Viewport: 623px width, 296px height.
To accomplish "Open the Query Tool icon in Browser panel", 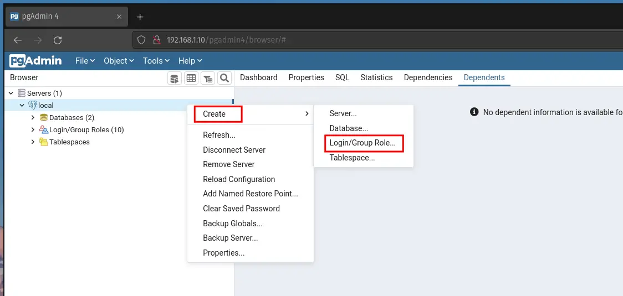I will (x=175, y=78).
